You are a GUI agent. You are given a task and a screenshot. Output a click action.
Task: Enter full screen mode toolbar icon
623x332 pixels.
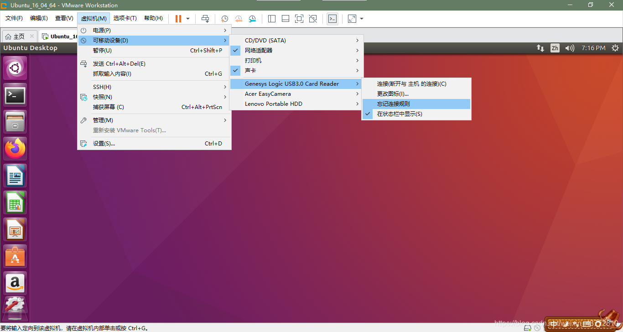(299, 19)
